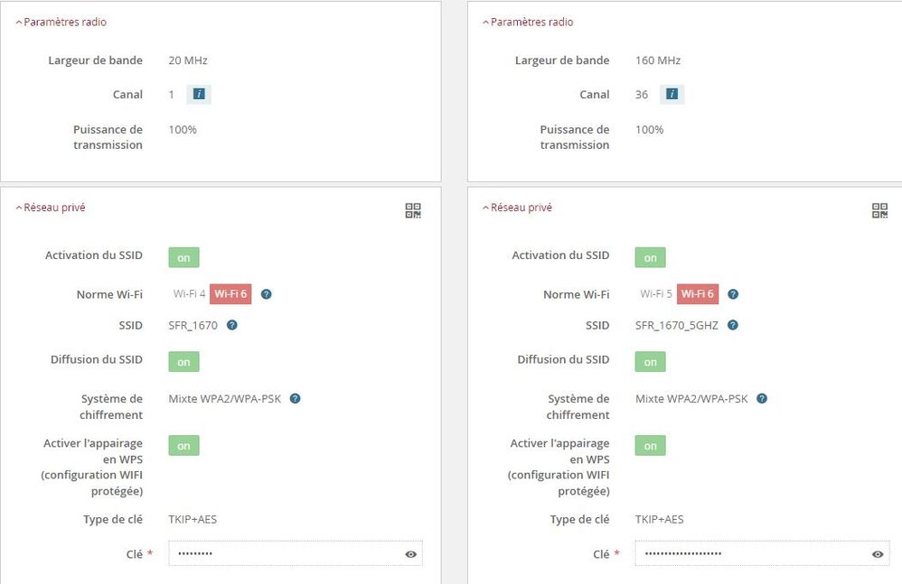Select Wi-Fi 6 on the right network
The height and width of the screenshot is (584, 902).
tap(698, 294)
